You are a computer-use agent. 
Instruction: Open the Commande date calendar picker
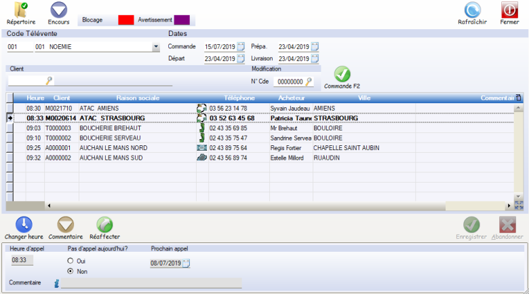click(x=241, y=47)
